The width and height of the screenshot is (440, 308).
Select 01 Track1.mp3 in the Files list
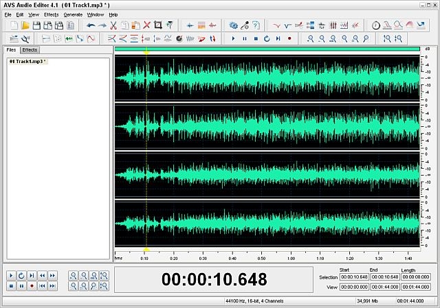(x=27, y=62)
